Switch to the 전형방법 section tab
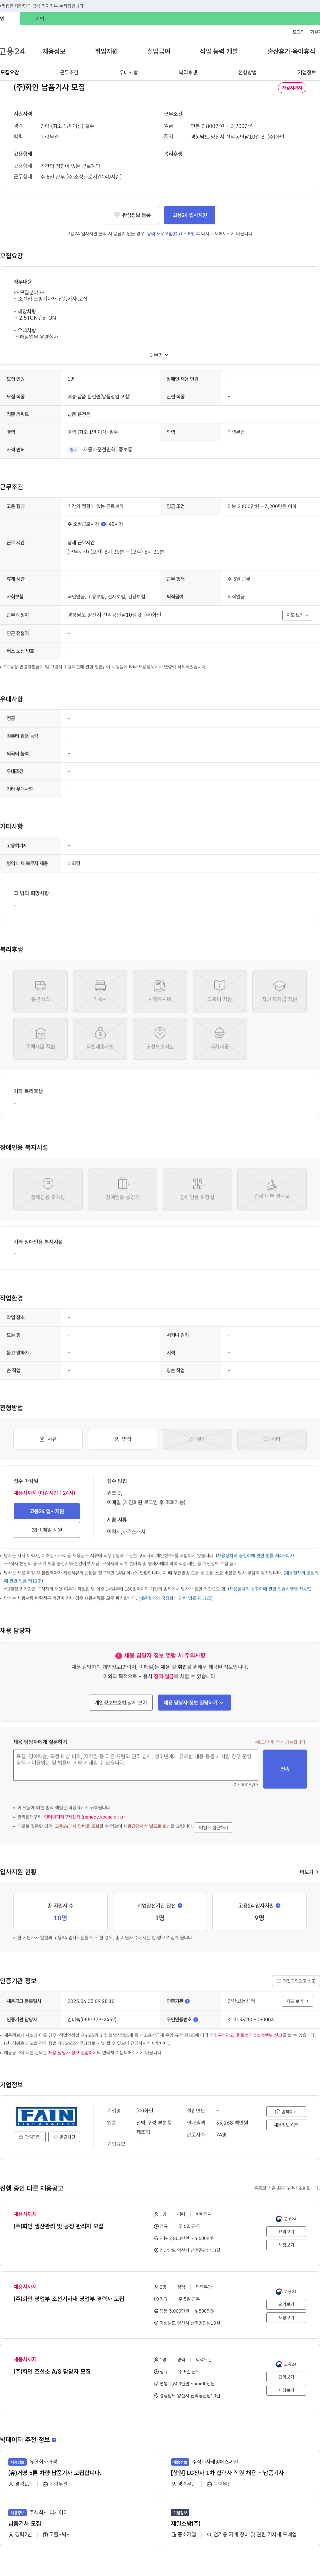320x2576 pixels. coord(247,72)
